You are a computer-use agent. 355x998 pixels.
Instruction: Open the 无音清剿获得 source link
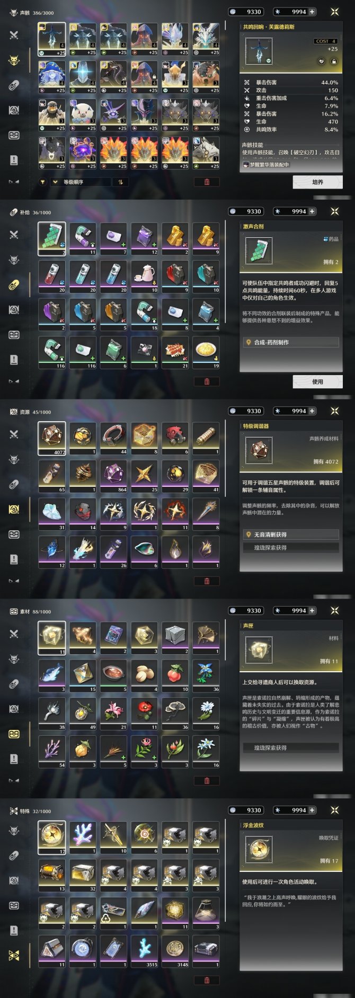coord(290,534)
